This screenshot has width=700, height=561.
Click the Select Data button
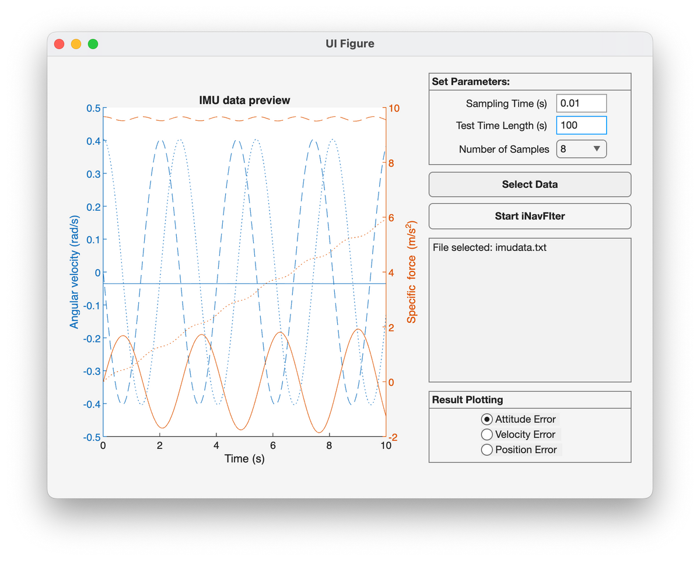[530, 184]
